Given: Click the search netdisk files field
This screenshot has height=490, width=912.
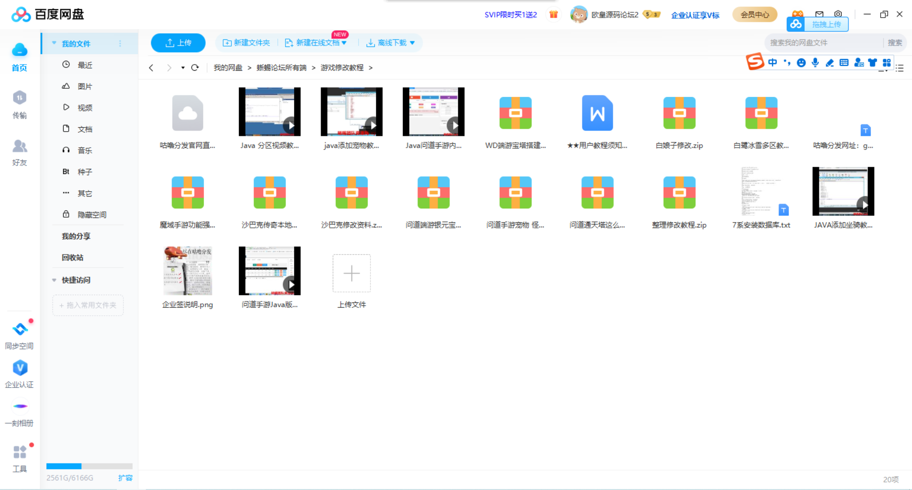Looking at the screenshot, I should pos(824,43).
